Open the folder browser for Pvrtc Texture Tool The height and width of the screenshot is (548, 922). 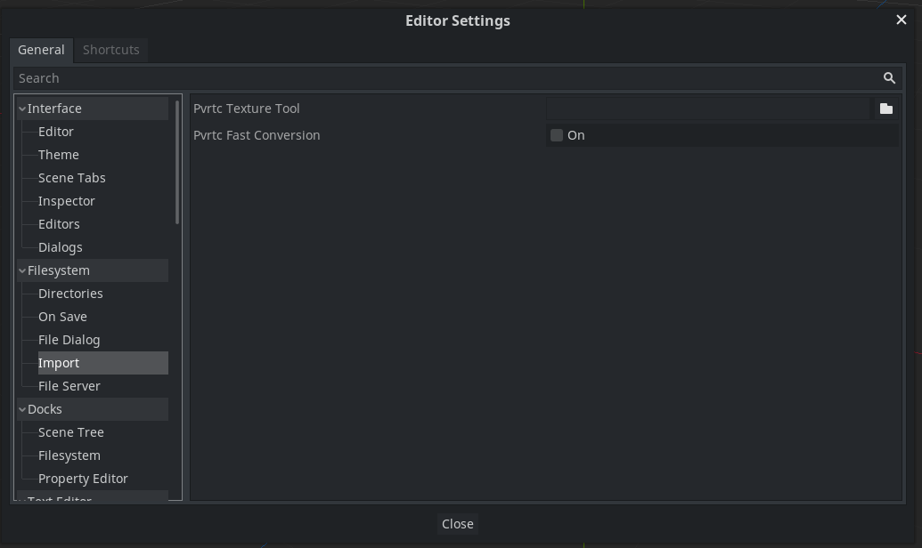point(885,108)
